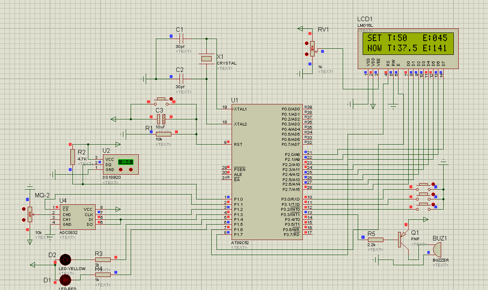This screenshot has height=290, width=488.
Task: Click the MQ-2 potentiometer's lower adjust dot
Action: (24, 220)
